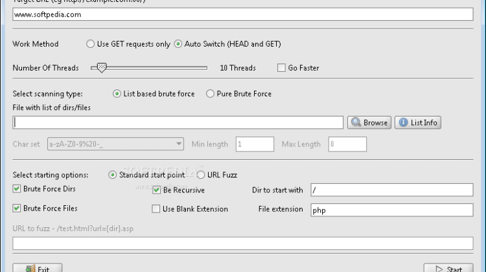Enable the Go Faster checkbox

pyautogui.click(x=281, y=68)
